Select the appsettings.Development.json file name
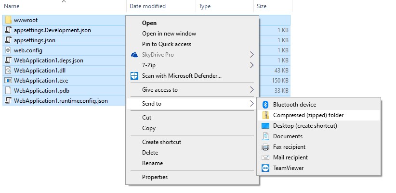Image resolution: width=396 pixels, height=193 pixels. pos(53,30)
